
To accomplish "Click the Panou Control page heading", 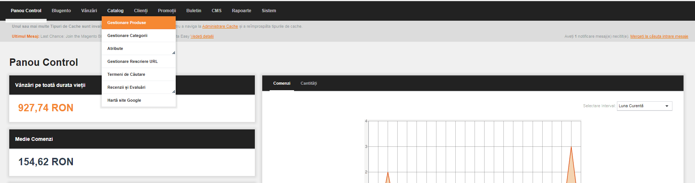I will [44, 62].
